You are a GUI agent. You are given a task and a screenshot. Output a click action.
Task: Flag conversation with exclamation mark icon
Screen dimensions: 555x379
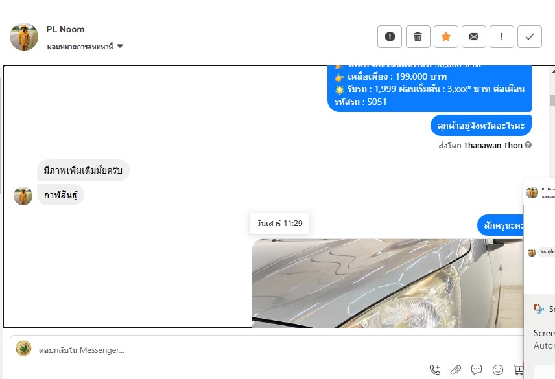coord(502,36)
